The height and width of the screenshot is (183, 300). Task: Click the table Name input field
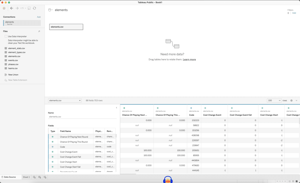click(82, 117)
